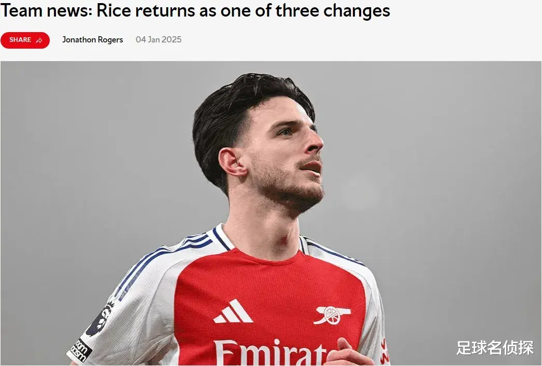Click the Team news article headline
This screenshot has width=542, height=366.
[195, 11]
